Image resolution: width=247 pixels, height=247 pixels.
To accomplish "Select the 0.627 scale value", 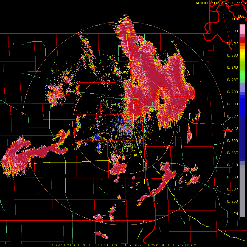I will point(232,116).
